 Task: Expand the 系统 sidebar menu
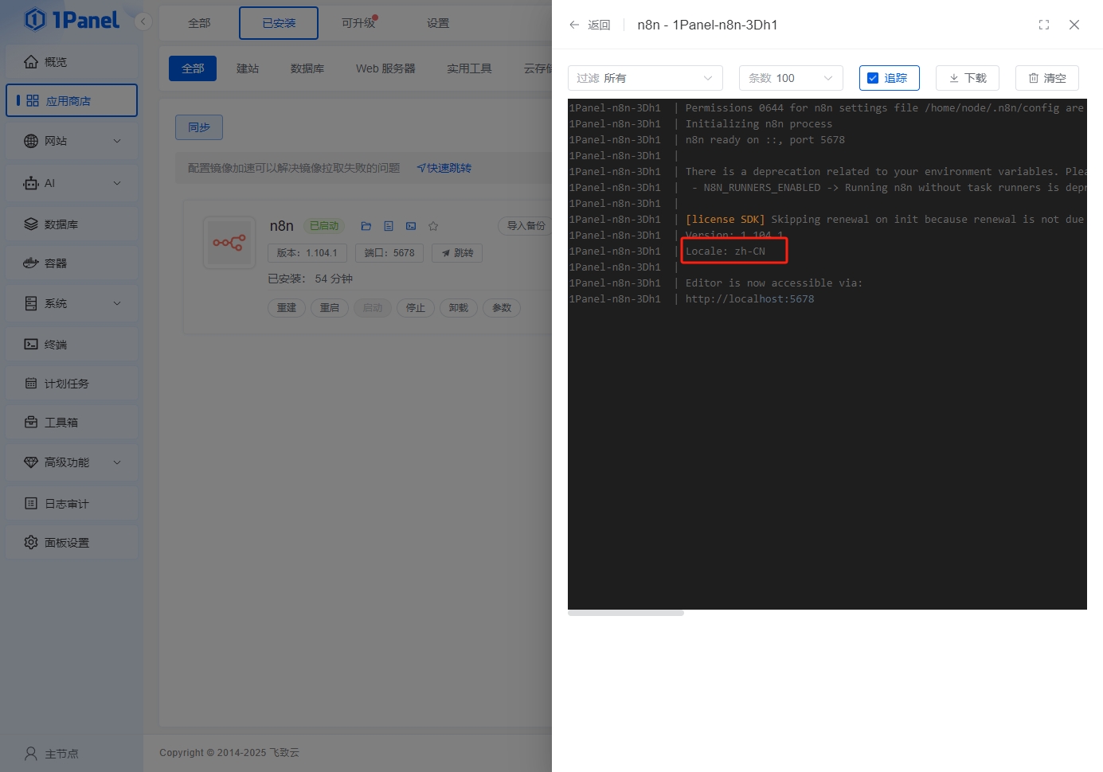pyautogui.click(x=72, y=303)
